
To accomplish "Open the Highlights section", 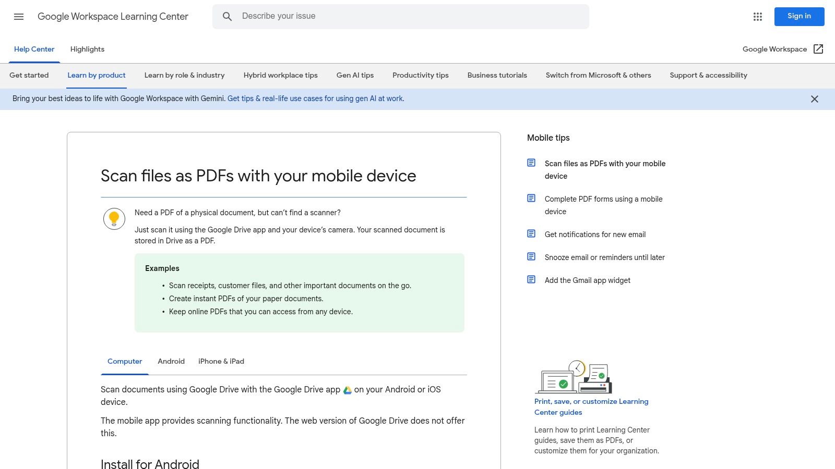I will tap(87, 49).
